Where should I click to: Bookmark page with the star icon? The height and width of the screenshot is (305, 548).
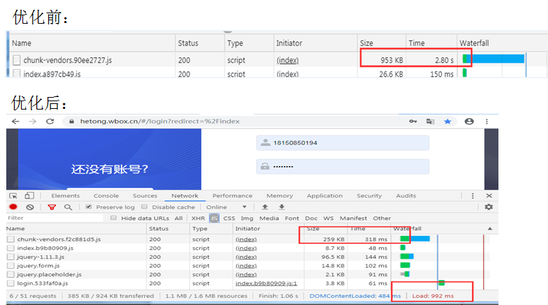point(447,121)
